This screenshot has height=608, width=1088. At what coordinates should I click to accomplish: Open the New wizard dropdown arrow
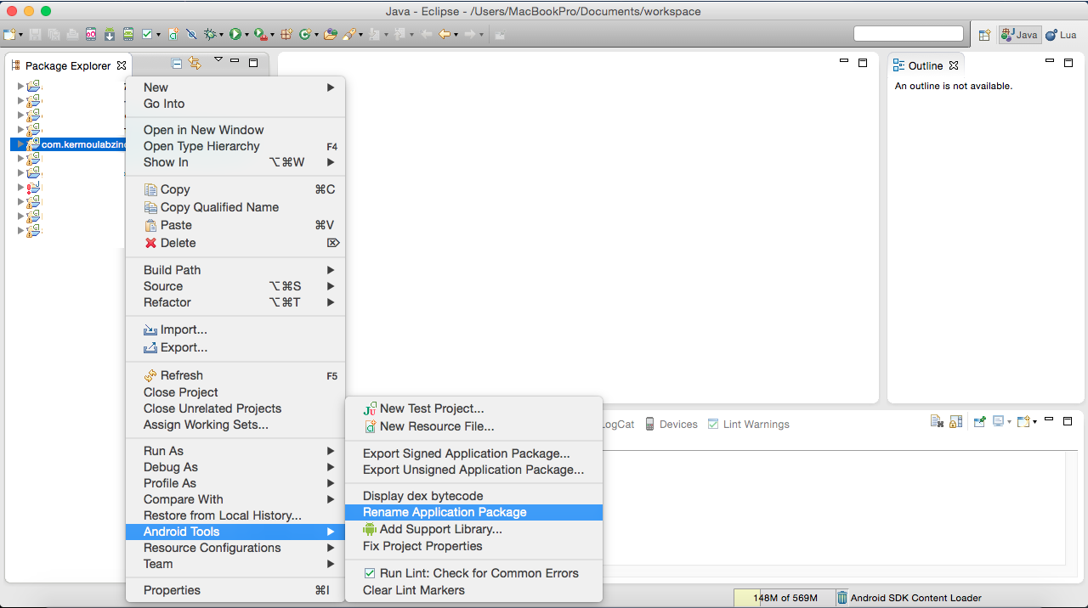tap(20, 36)
